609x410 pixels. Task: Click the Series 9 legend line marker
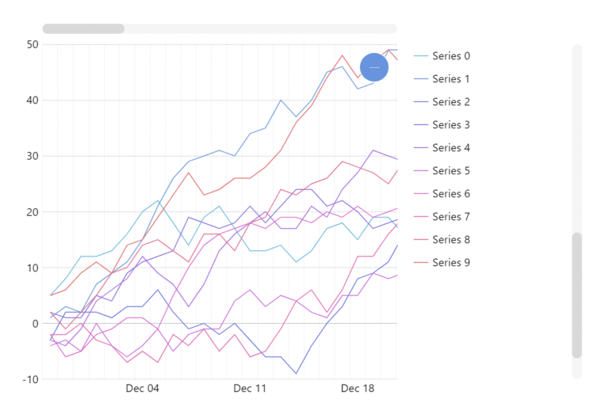point(420,263)
